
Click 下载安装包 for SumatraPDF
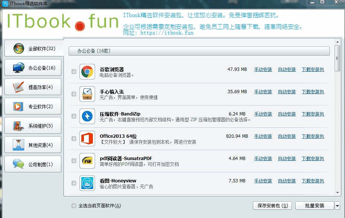click(x=313, y=159)
